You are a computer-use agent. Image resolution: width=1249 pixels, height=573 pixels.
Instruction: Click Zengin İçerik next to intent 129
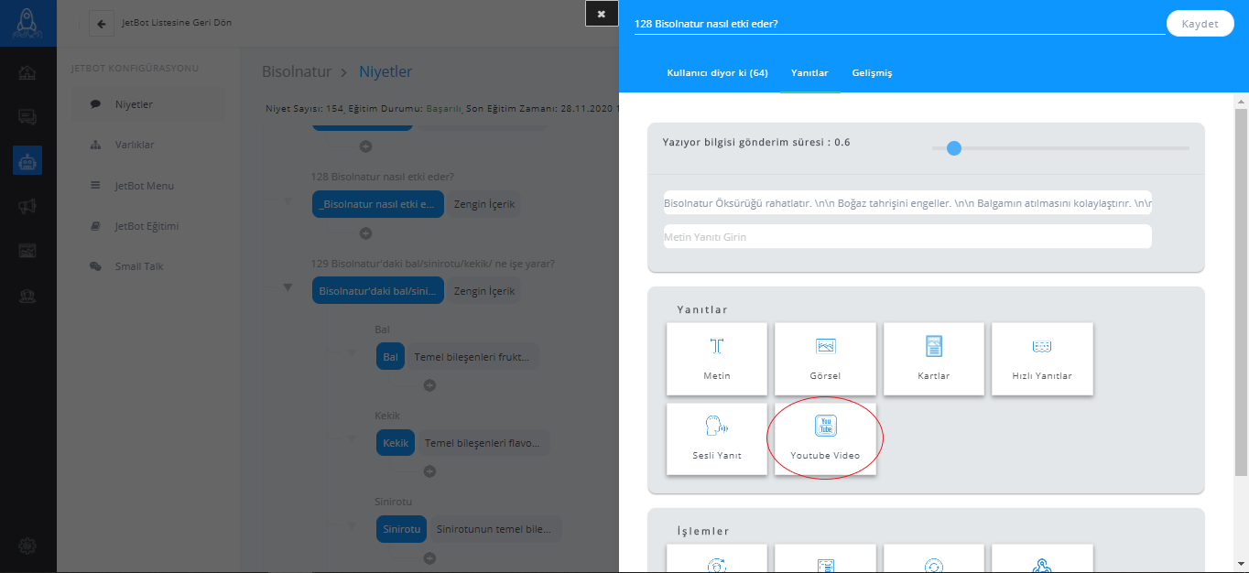484,291
